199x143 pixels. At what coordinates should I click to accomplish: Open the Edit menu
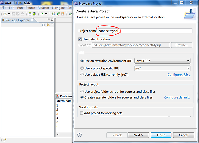pyautogui.click(x=12, y=8)
